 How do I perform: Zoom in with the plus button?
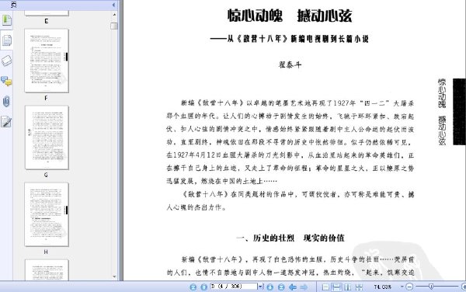tap(464, 287)
